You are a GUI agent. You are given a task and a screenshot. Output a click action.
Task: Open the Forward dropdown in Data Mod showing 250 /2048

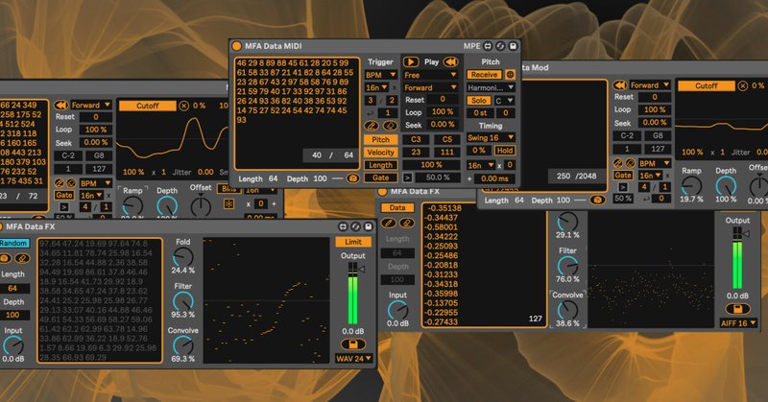(650, 85)
